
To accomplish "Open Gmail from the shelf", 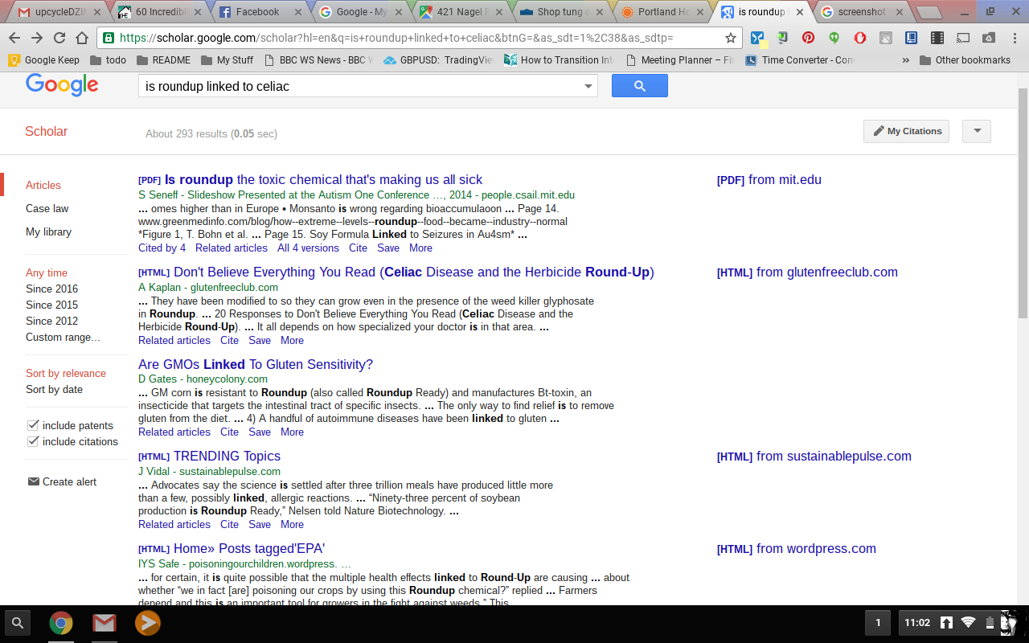I will coord(104,623).
